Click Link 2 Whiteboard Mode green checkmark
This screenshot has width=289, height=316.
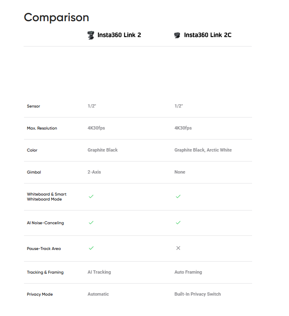pos(91,196)
